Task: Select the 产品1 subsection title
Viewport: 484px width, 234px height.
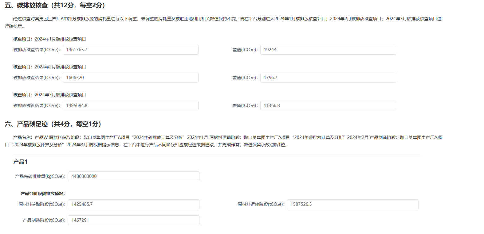Action: point(20,162)
